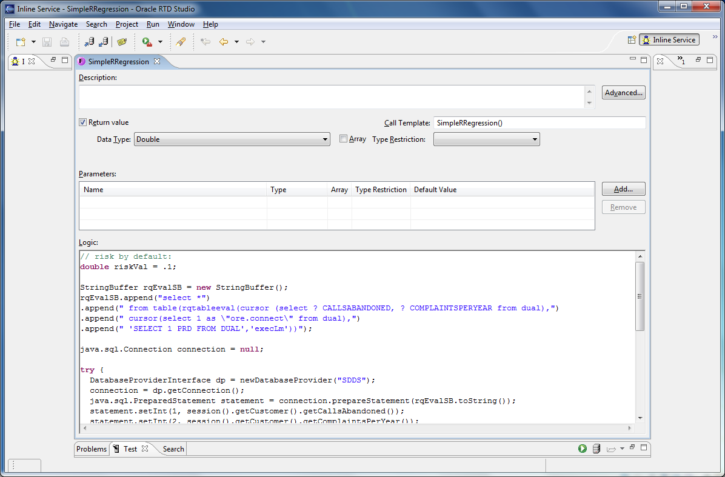Toggle the Return value checkbox

point(83,122)
